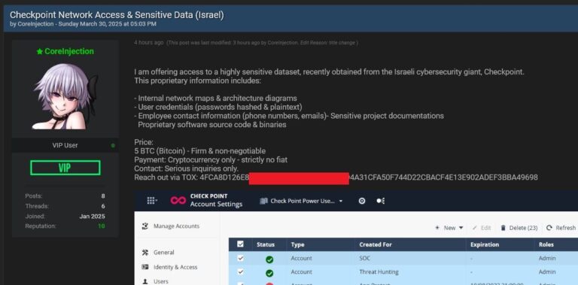Image resolution: width=578 pixels, height=285 pixels.
Task: Click Delete (23) button
Action: click(x=519, y=228)
